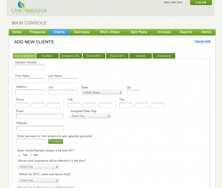Select the No radio button

[x=31, y=155]
